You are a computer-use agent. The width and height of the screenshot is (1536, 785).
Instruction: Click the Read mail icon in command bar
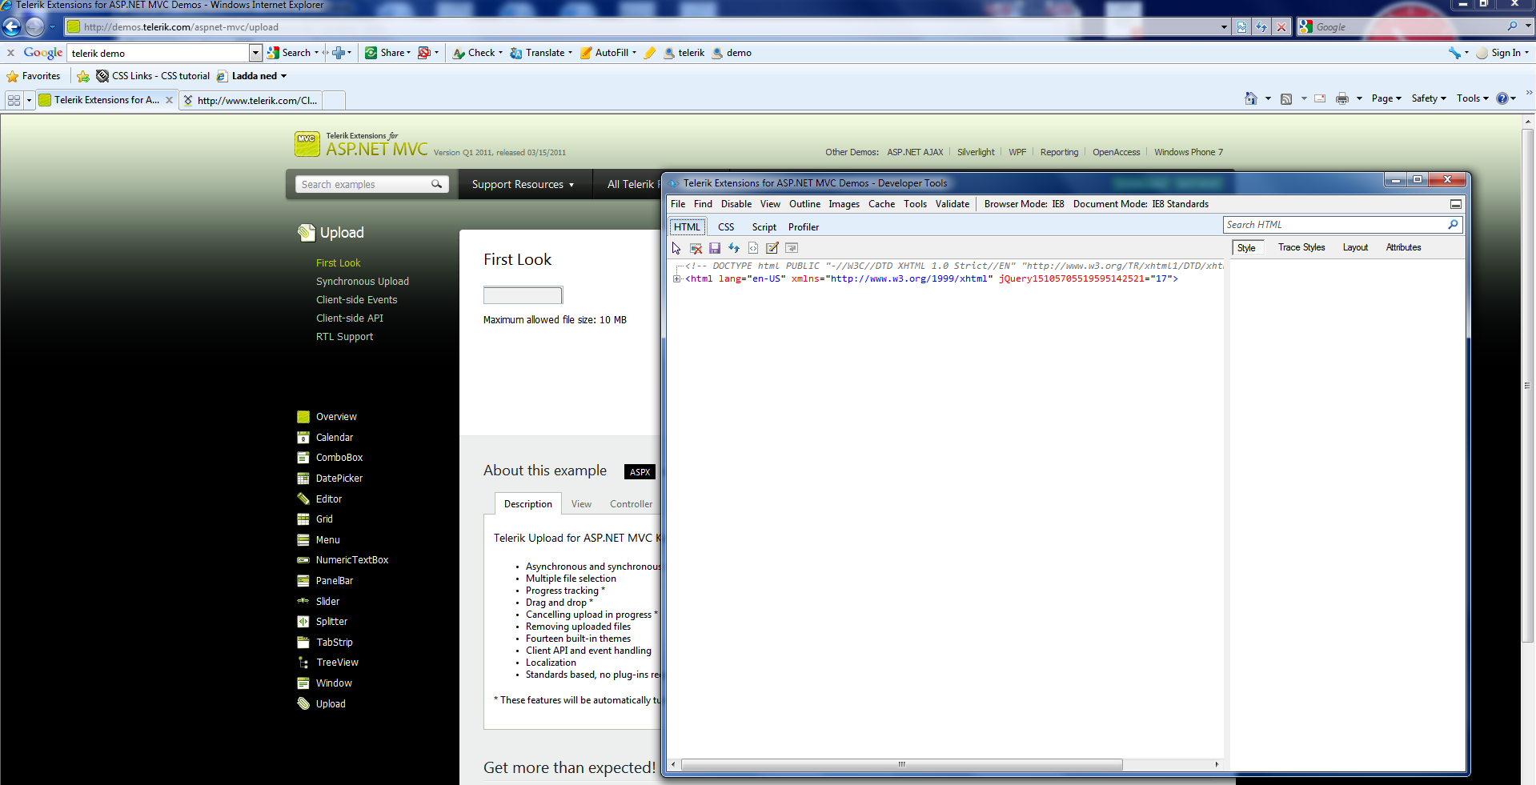tap(1320, 98)
